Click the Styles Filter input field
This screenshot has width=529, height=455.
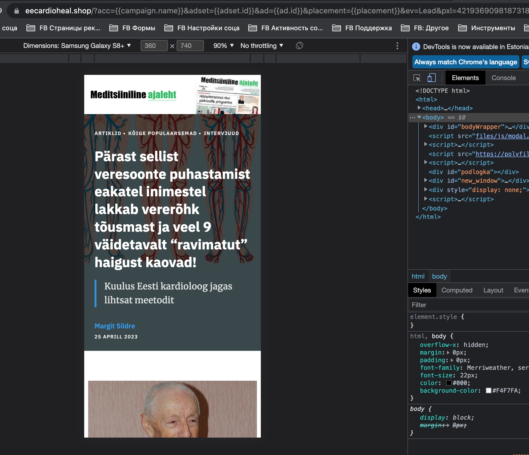(x=469, y=305)
